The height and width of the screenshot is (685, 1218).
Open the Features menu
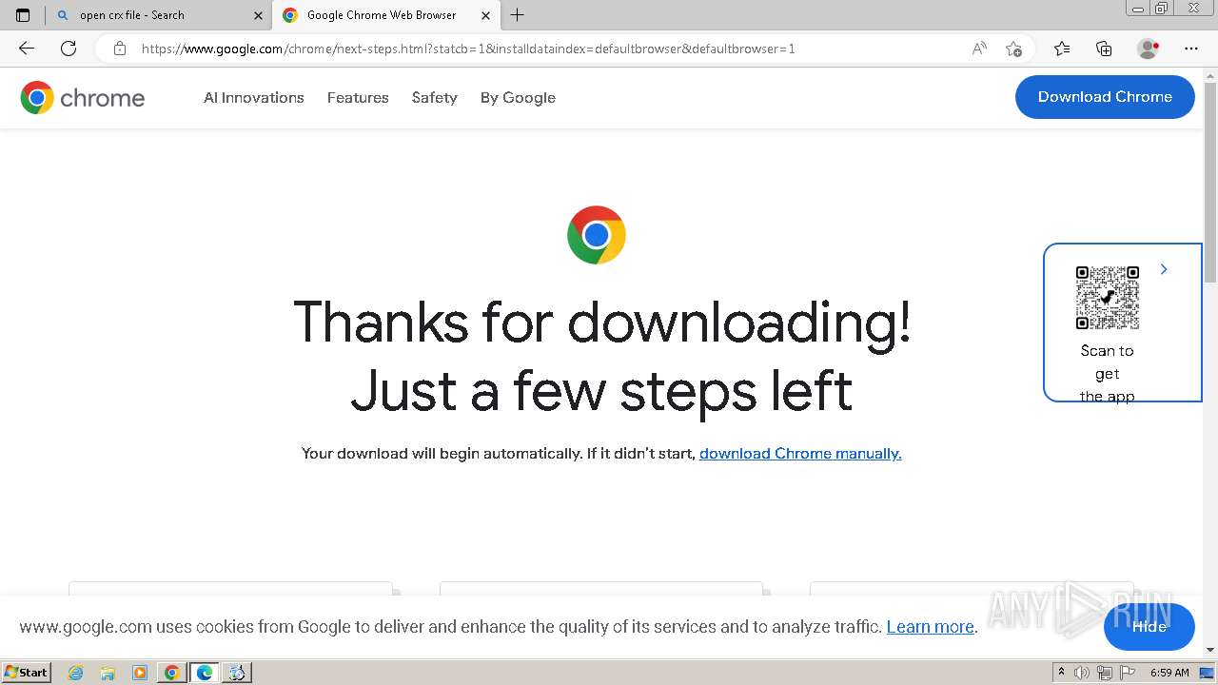(358, 97)
